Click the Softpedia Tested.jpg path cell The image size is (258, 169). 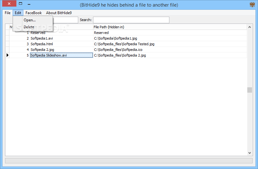170,44
